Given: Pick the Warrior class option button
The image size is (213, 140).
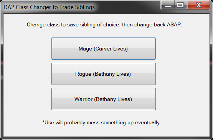Looking at the screenshot, I should point(104,99).
